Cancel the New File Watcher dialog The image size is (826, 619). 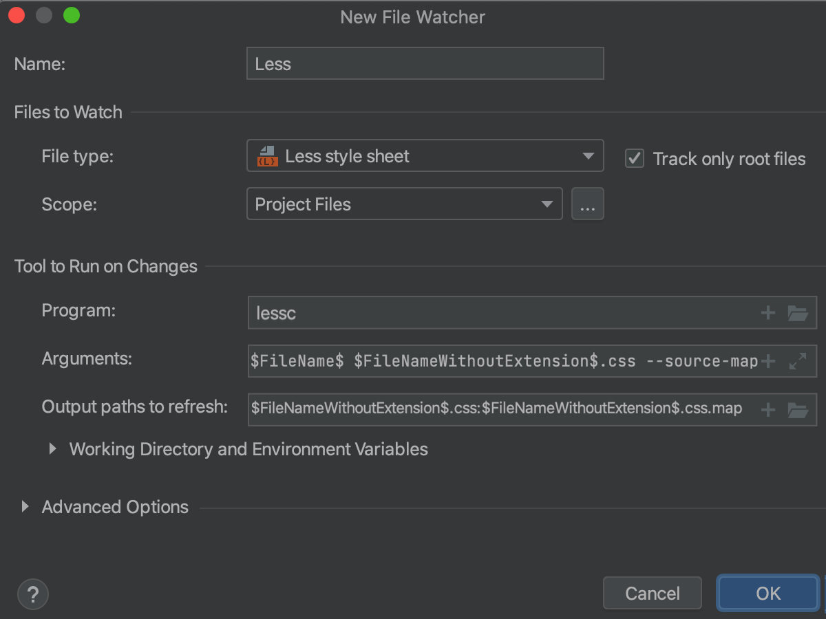click(x=652, y=593)
